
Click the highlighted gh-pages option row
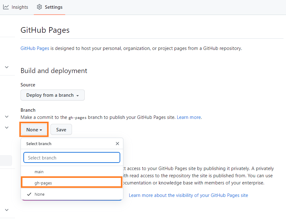[72, 183]
